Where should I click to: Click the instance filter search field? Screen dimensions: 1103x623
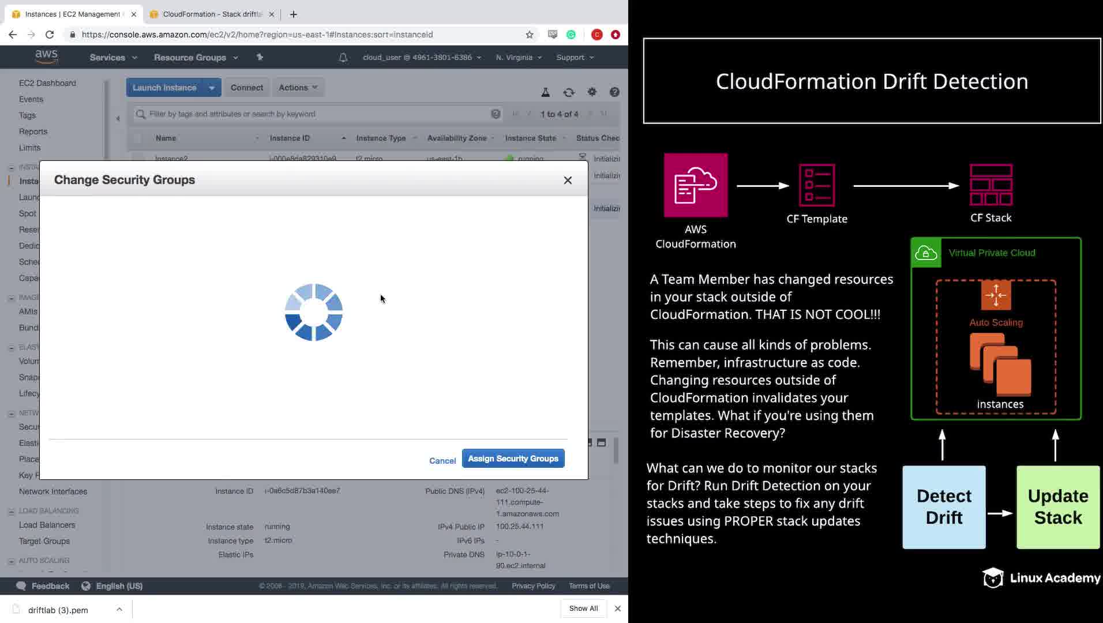point(317,114)
